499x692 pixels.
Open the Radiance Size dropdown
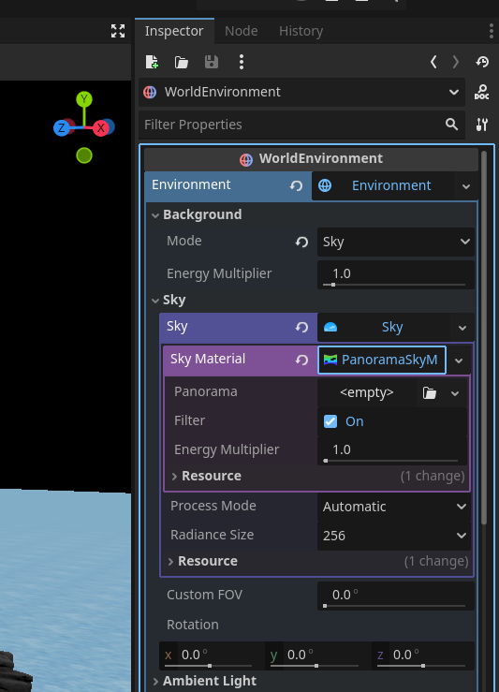[x=394, y=536]
